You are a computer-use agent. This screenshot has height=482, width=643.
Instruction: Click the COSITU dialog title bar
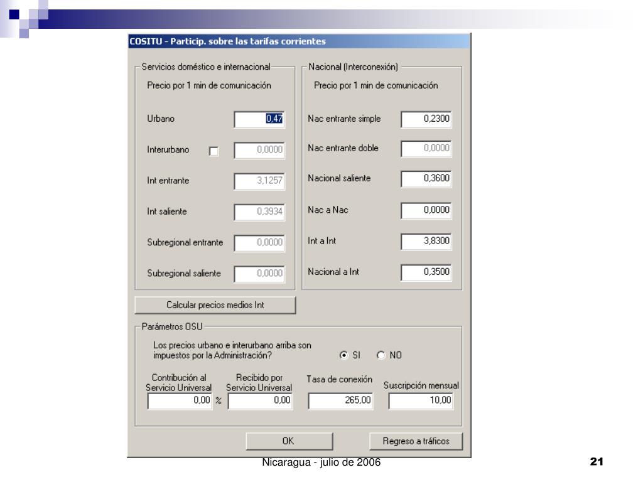pos(299,41)
